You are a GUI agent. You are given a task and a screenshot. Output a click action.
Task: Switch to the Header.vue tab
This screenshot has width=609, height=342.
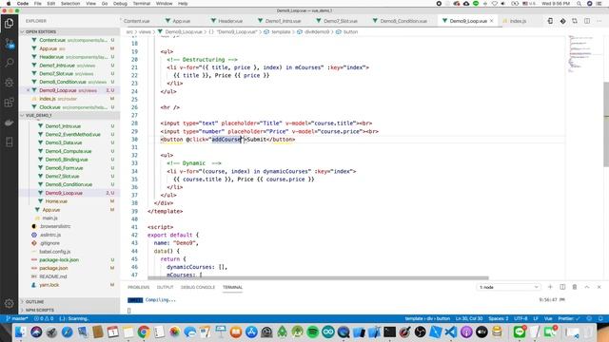tap(230, 21)
